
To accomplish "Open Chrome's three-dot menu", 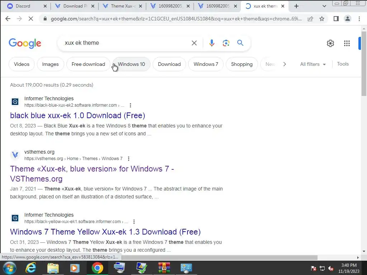I will pyautogui.click(x=359, y=19).
